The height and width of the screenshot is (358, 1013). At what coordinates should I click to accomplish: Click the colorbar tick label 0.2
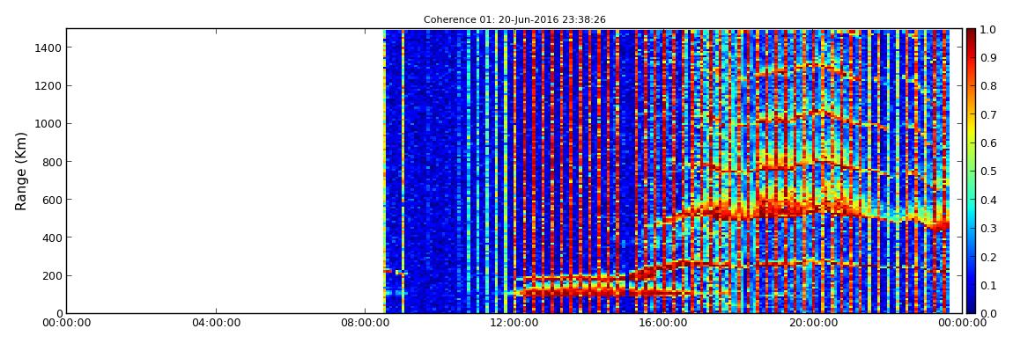tap(987, 257)
